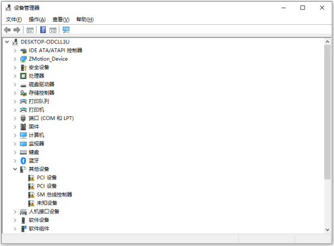Expand the 存储控制器 node

coord(15,93)
